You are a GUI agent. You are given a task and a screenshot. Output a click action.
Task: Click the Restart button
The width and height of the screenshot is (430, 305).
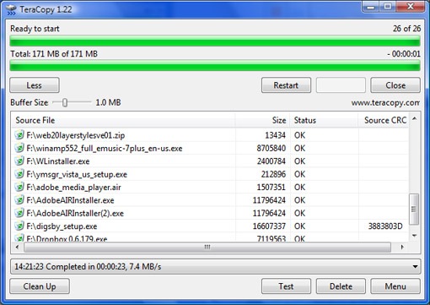(286, 85)
